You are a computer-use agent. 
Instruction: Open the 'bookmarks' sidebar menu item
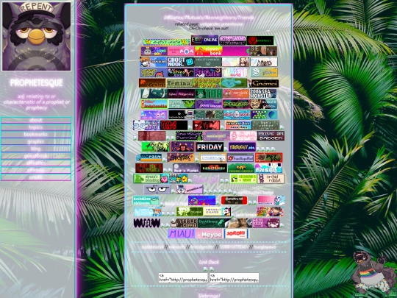(x=36, y=135)
